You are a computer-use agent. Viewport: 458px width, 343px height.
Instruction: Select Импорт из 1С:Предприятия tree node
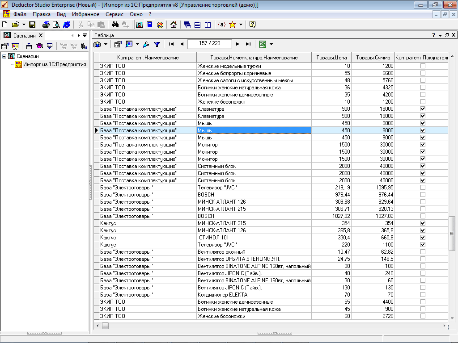pyautogui.click(x=55, y=64)
